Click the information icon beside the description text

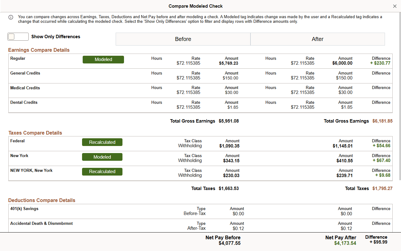pyautogui.click(x=11, y=17)
